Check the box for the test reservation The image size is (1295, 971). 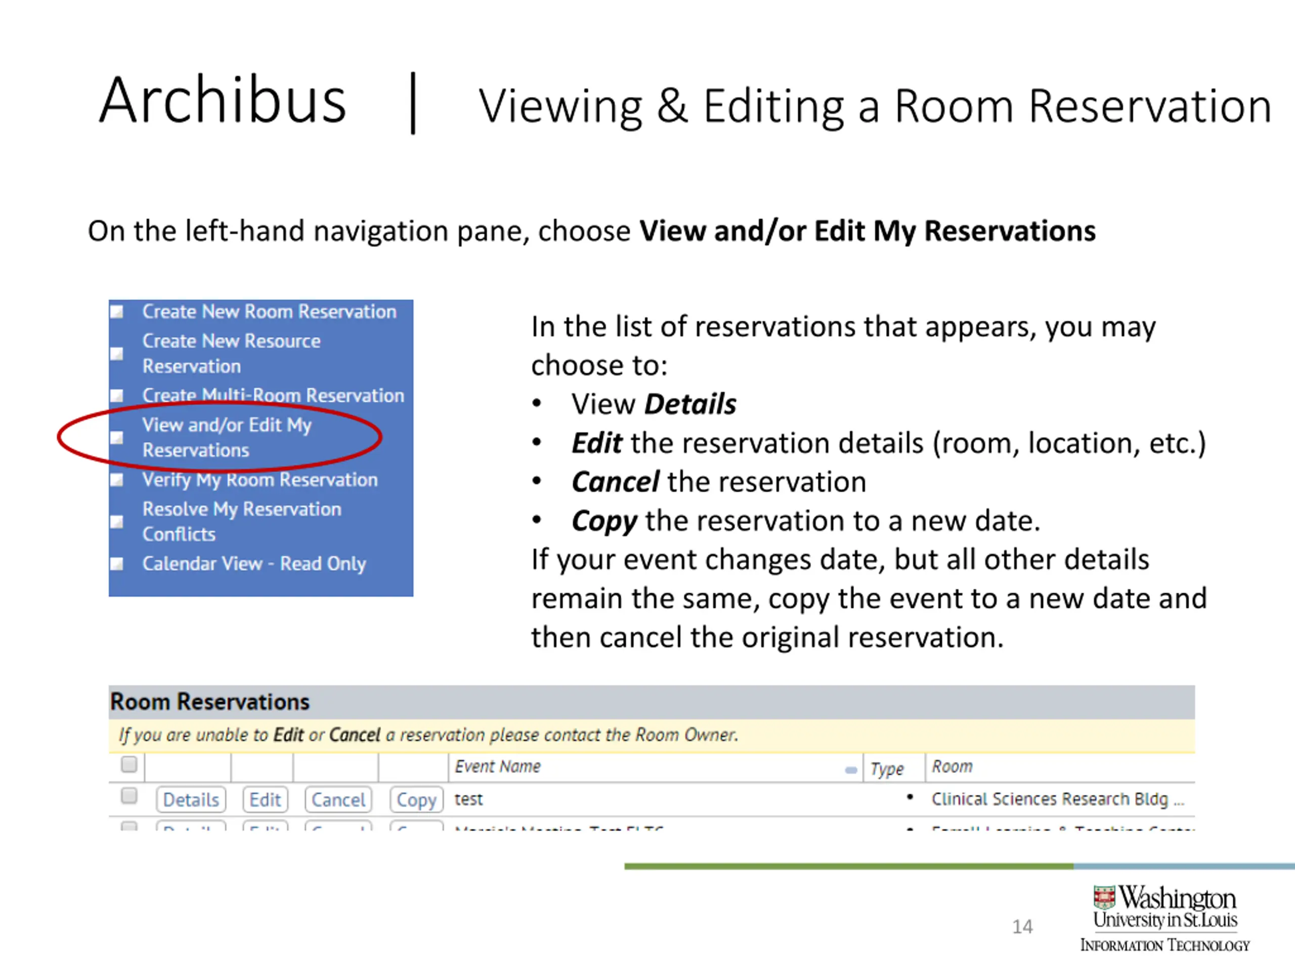click(x=129, y=796)
